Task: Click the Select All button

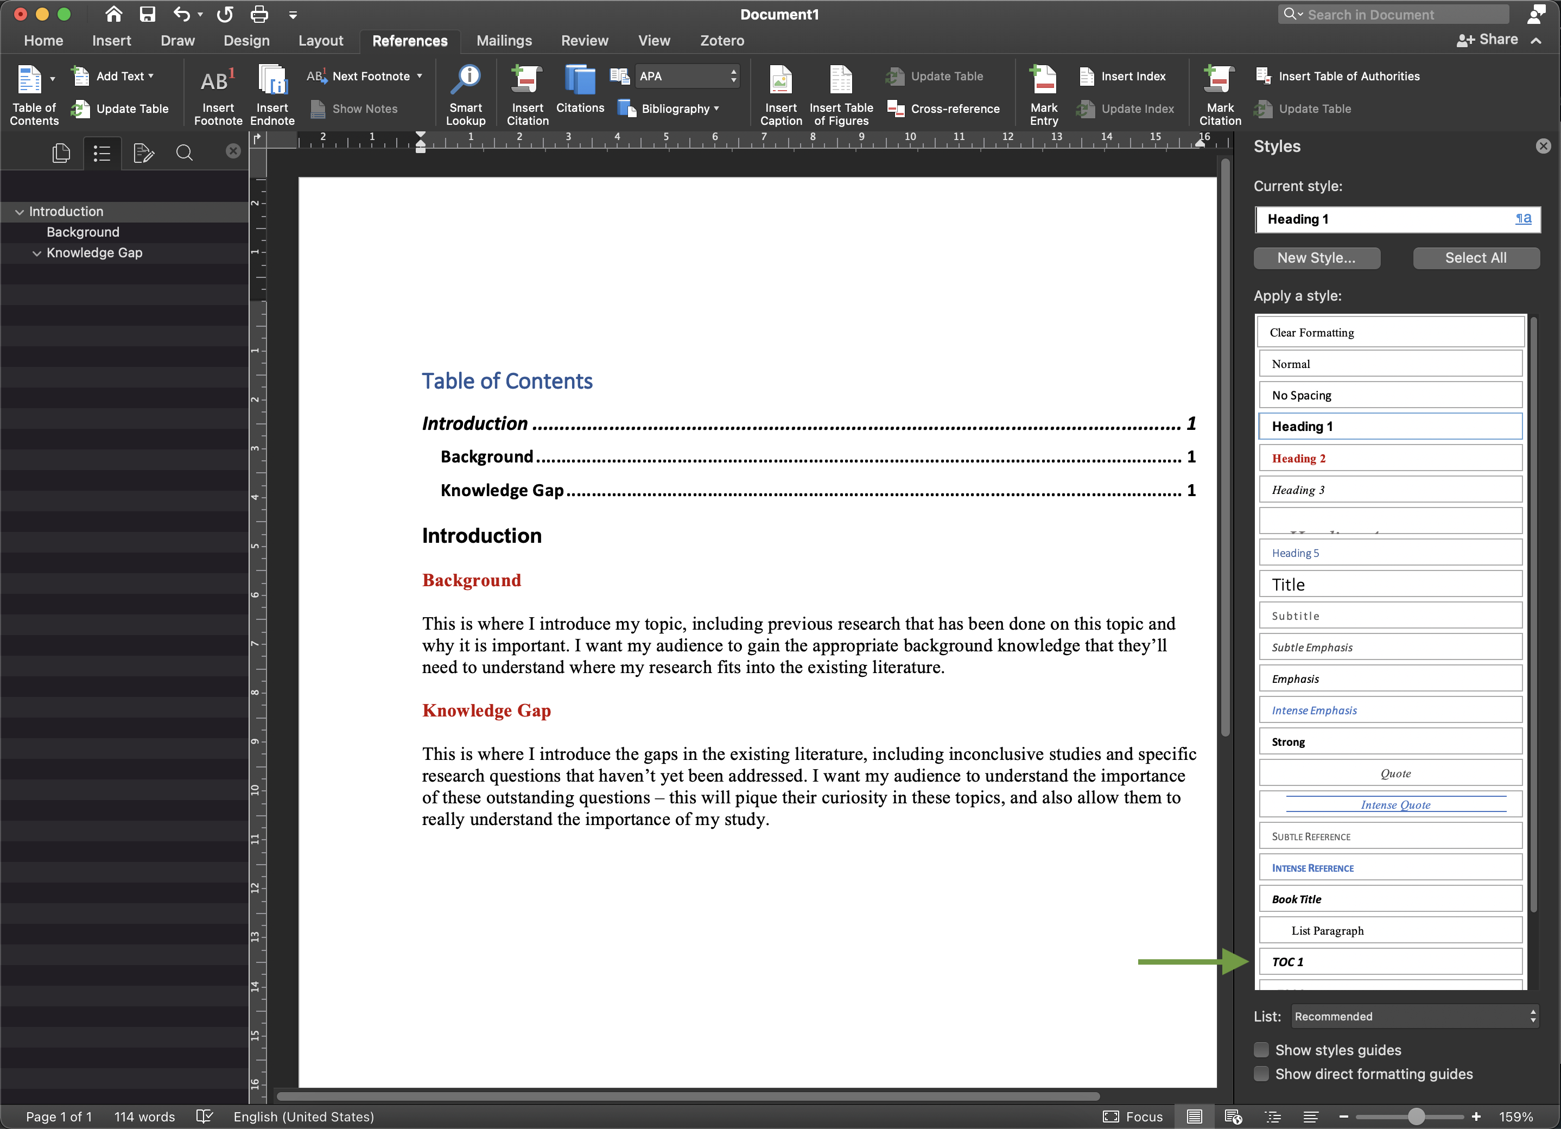Action: coord(1476,257)
